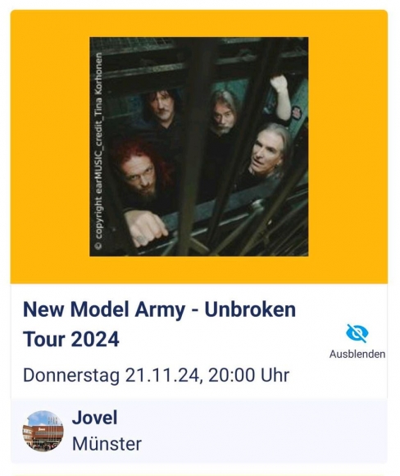The width and height of the screenshot is (400, 476).
Task: Click the 20:00 Uhr time text
Action: (248, 375)
